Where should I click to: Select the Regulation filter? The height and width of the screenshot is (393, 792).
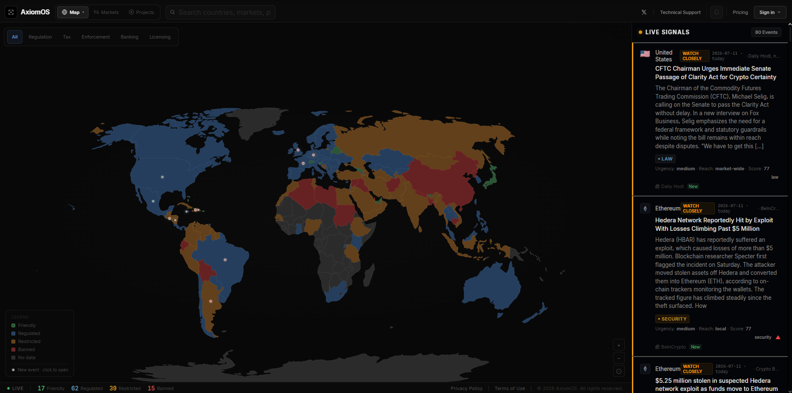[40, 37]
